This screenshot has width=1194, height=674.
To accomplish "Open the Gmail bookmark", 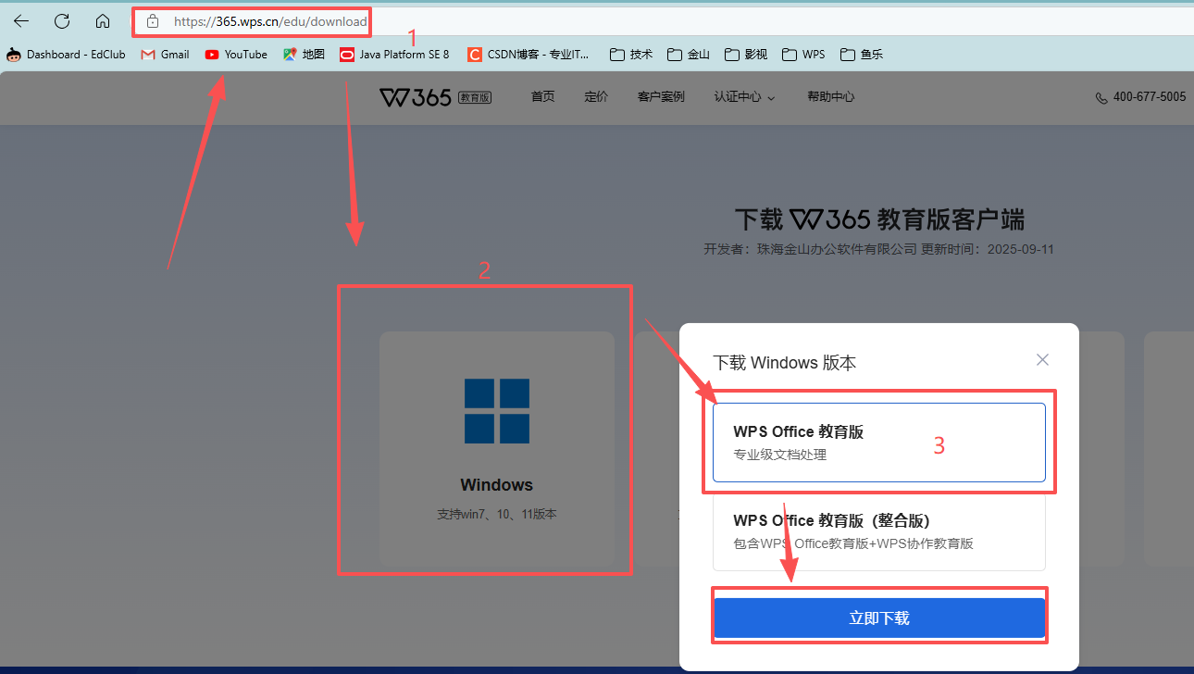I will (165, 54).
